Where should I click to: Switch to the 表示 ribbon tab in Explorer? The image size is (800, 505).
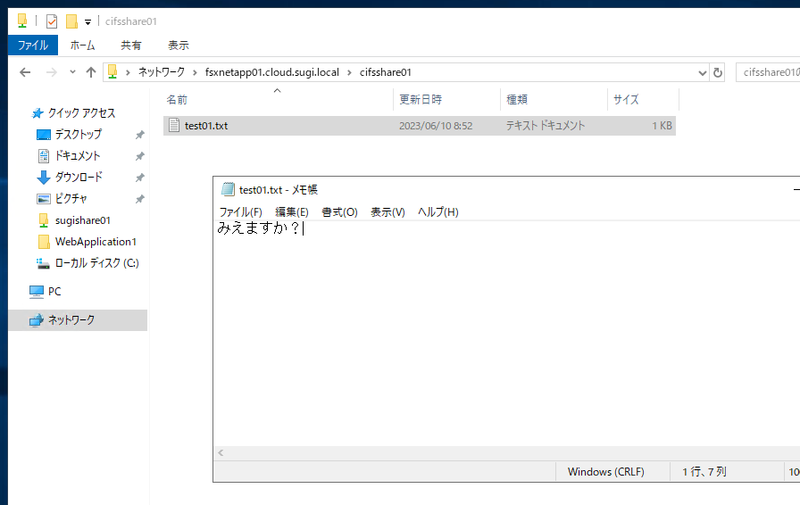[x=179, y=46]
